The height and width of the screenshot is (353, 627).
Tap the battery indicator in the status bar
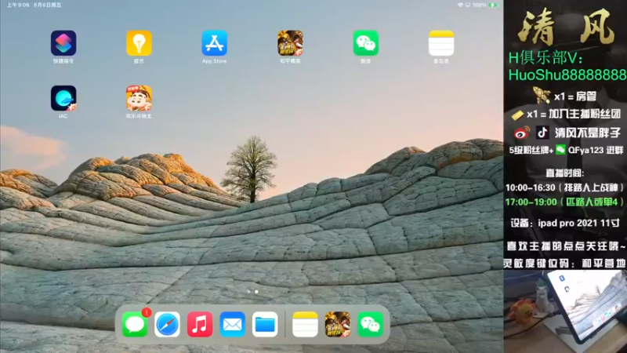click(493, 5)
